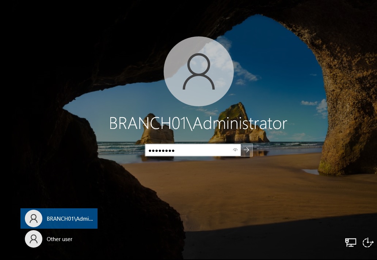
Task: Click the avatar icon beside BRANCH01\Admi...
Action: pos(34,218)
